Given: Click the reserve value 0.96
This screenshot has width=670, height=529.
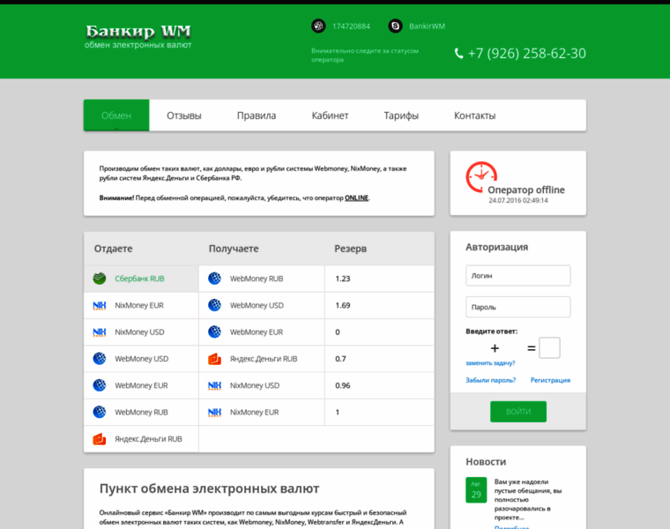Looking at the screenshot, I should (343, 385).
